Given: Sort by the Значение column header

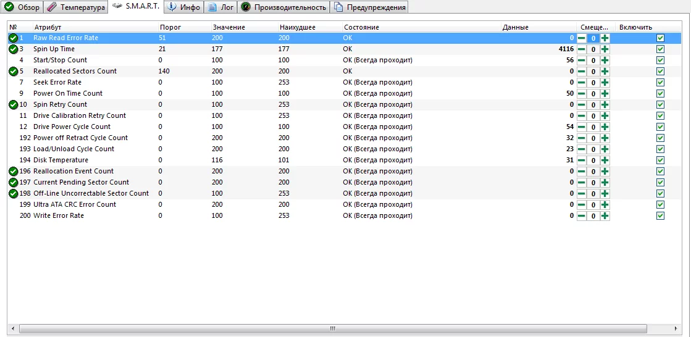Looking at the screenshot, I should click(244, 27).
